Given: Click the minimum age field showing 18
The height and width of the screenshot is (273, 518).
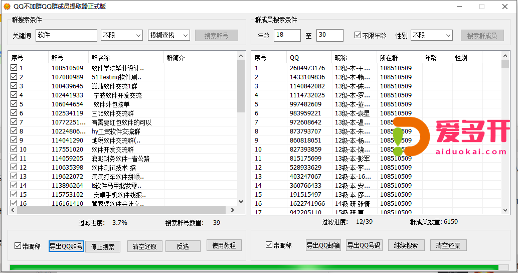Looking at the screenshot, I should point(287,35).
